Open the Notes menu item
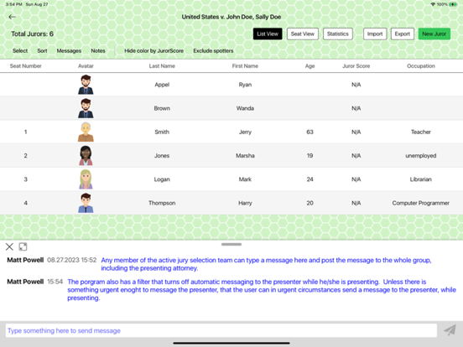Viewport: 463px width, 347px height. pyautogui.click(x=98, y=51)
